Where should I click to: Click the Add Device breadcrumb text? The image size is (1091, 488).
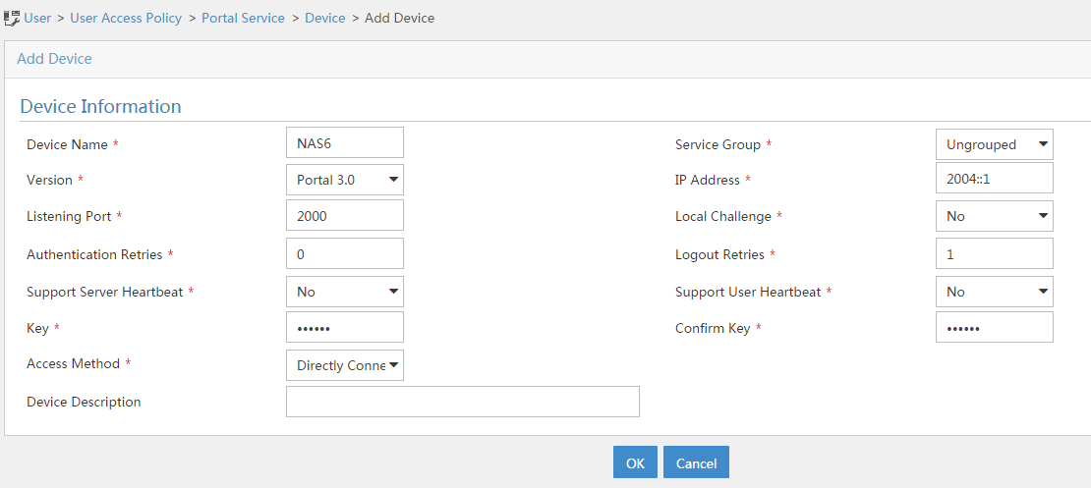coord(399,18)
